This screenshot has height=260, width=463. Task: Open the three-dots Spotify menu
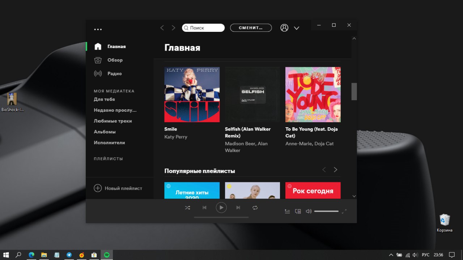click(x=98, y=30)
